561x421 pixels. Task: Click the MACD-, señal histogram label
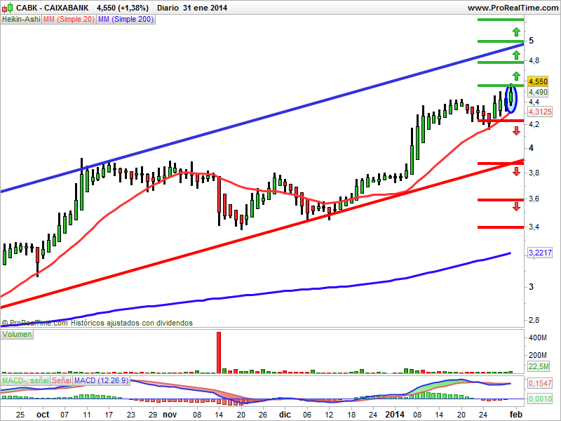[25, 380]
